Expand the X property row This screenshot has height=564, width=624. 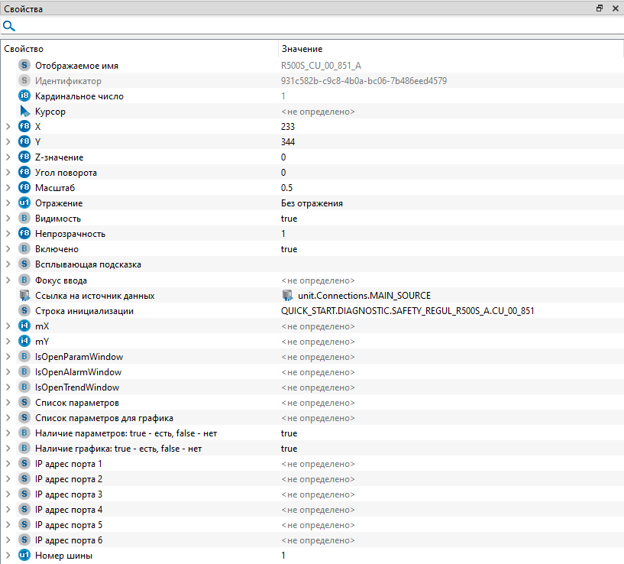tap(8, 127)
